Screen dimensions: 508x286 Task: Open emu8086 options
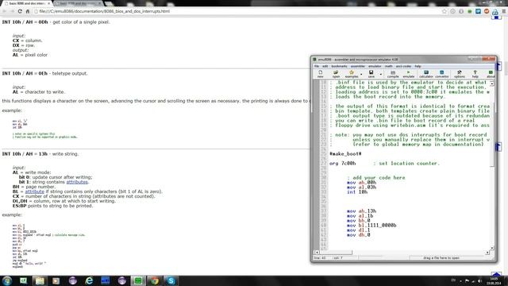[x=459, y=74]
